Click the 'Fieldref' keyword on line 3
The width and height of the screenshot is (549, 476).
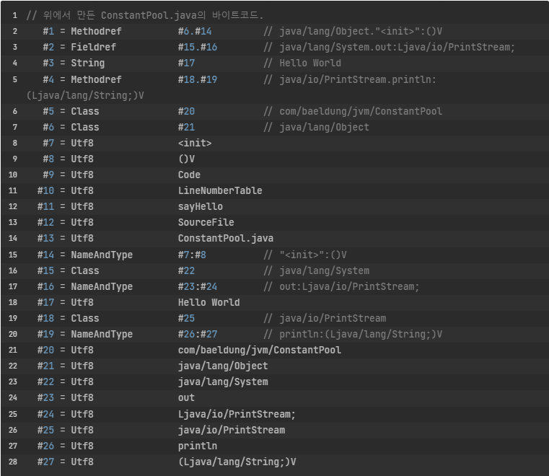94,48
